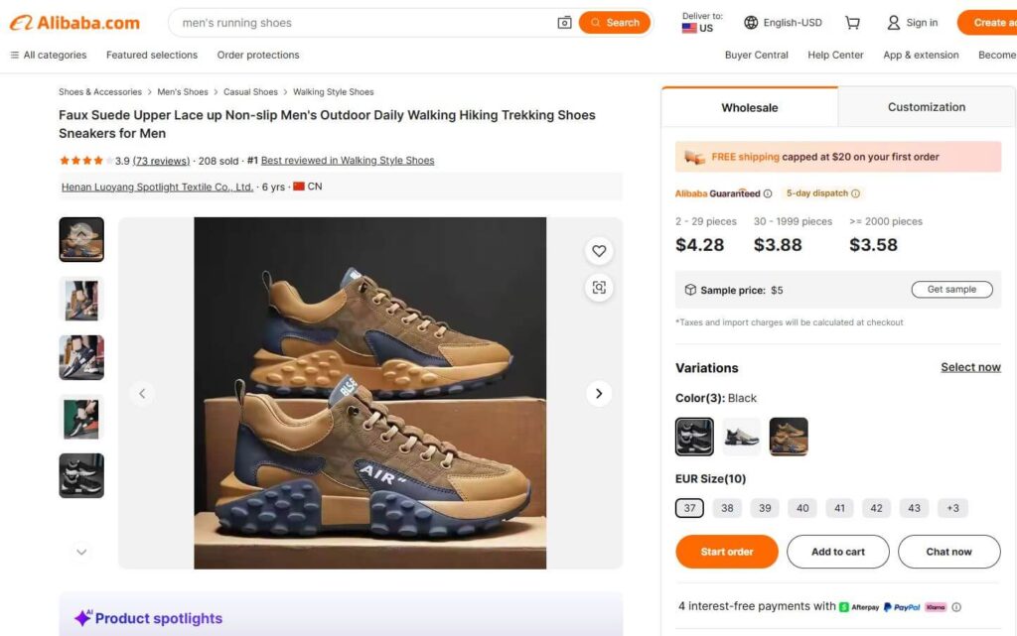Select the black sneaker thumbnail
The image size is (1017, 636).
(x=80, y=475)
